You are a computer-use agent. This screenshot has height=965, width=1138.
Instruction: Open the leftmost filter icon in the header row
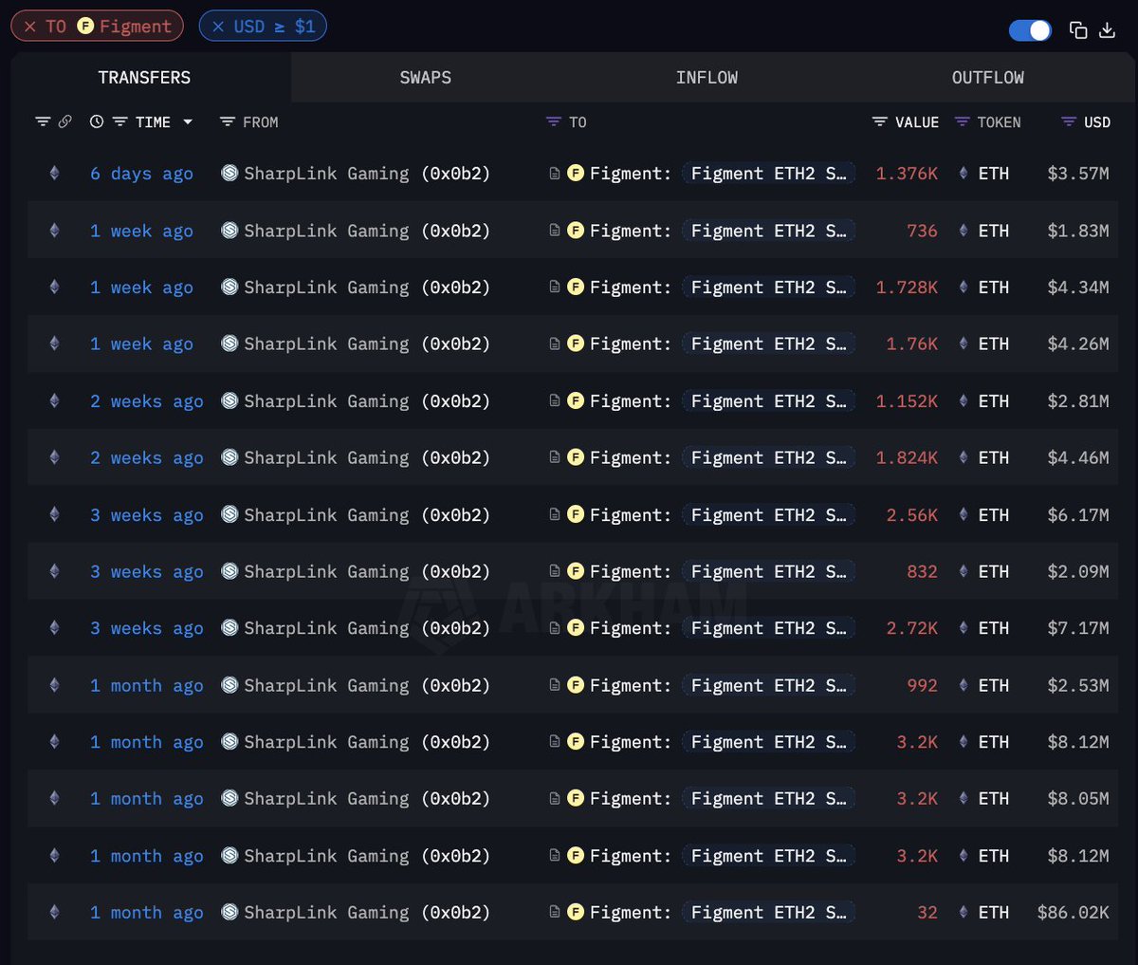tap(43, 121)
